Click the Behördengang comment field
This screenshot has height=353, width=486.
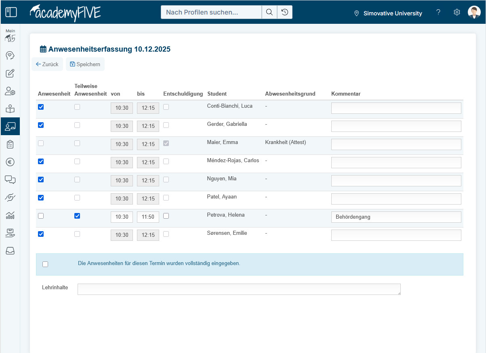[x=396, y=217]
